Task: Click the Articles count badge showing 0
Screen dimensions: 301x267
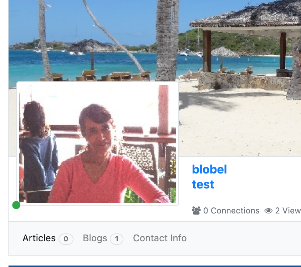Action: click(66, 239)
